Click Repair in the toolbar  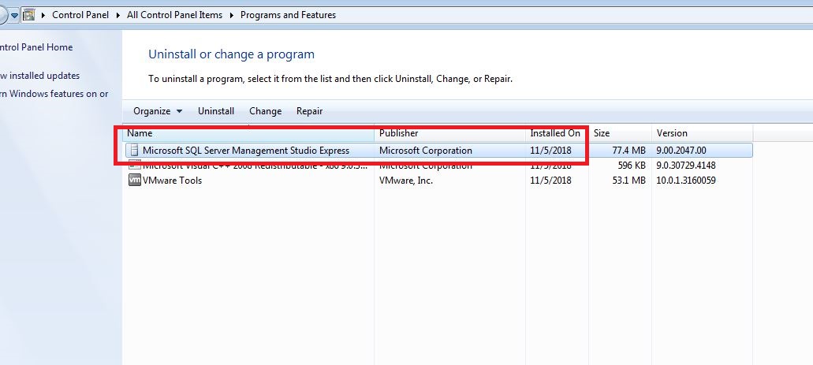[310, 111]
